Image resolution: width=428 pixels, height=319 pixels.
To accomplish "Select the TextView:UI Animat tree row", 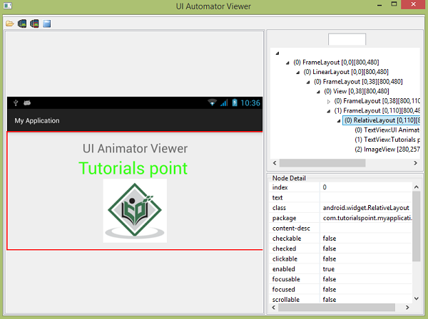I will click(x=387, y=130).
